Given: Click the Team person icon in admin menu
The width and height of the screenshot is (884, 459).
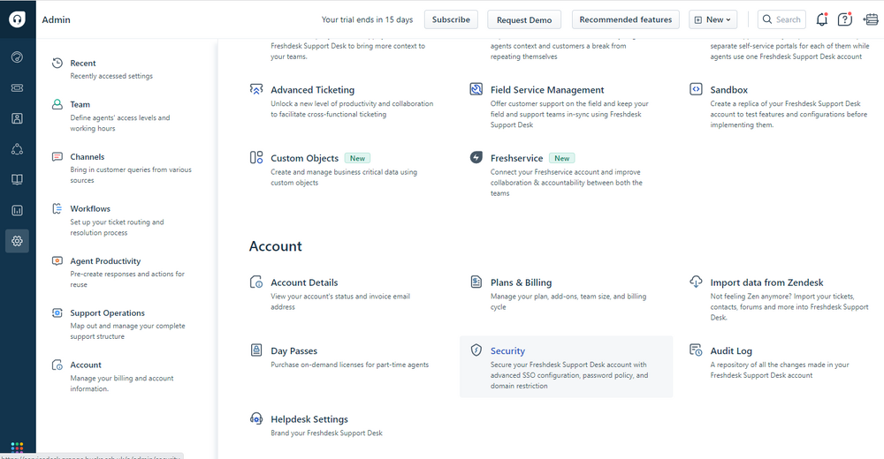Looking at the screenshot, I should [57, 104].
